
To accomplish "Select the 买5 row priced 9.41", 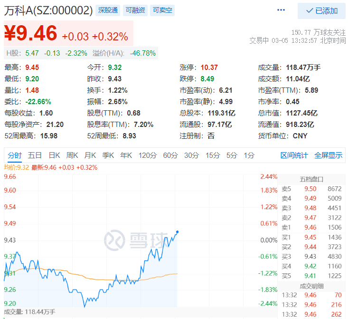I will [x=311, y=276].
